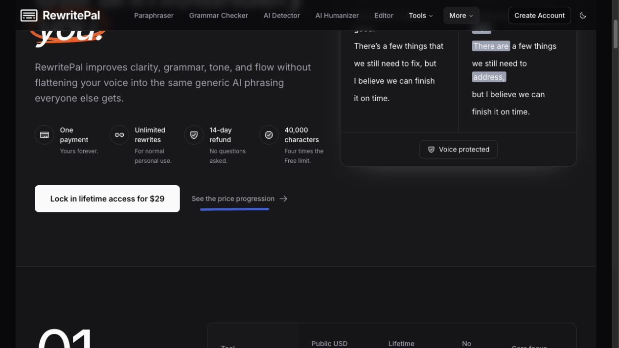This screenshot has width=619, height=348.
Task: Click 'No questions asked.' caption
Action: click(228, 156)
